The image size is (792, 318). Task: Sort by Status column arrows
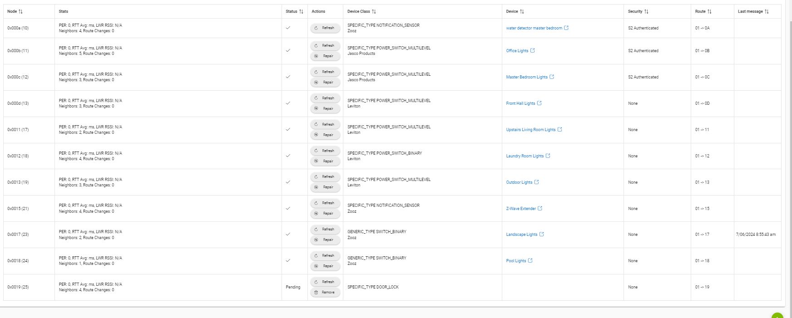(301, 11)
